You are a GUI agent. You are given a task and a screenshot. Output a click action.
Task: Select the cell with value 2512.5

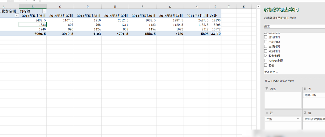[115, 20]
